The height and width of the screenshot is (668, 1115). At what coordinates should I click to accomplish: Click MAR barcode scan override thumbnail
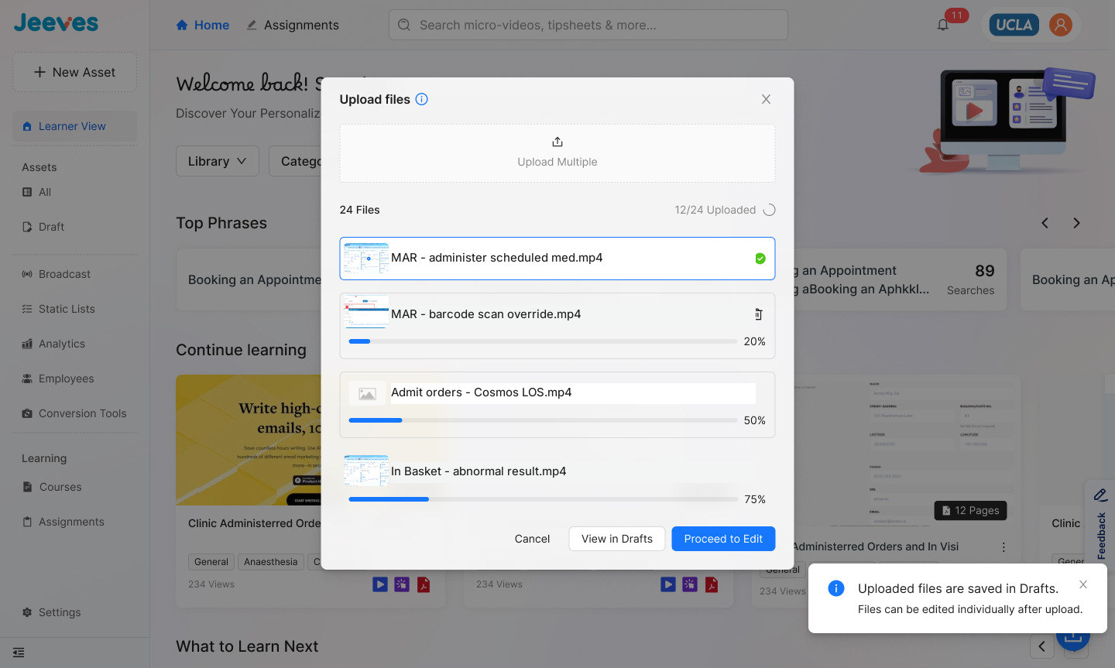366,313
